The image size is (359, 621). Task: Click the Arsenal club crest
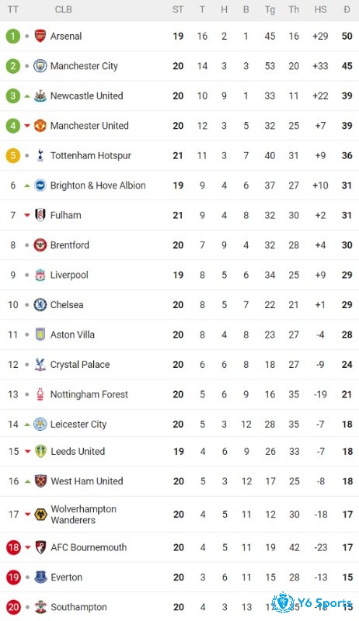(x=40, y=36)
